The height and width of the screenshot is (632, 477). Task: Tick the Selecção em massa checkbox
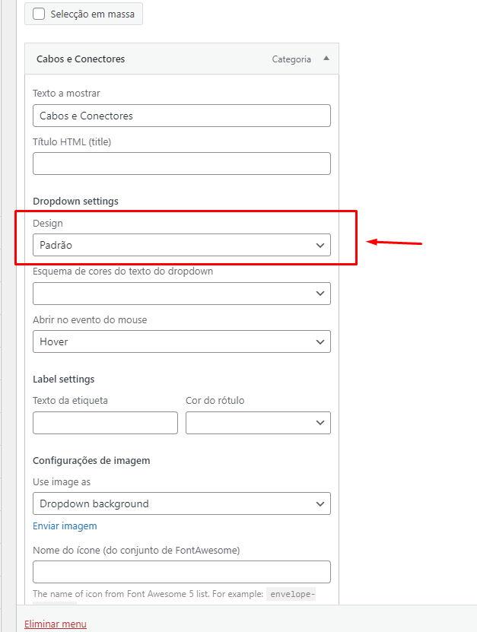[39, 14]
